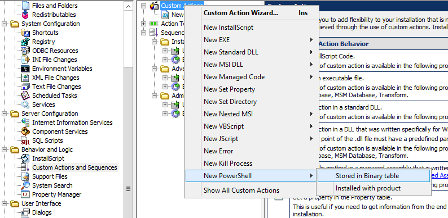The image size is (448, 218).
Task: Click the Redistributables icon
Action: coord(25,15)
